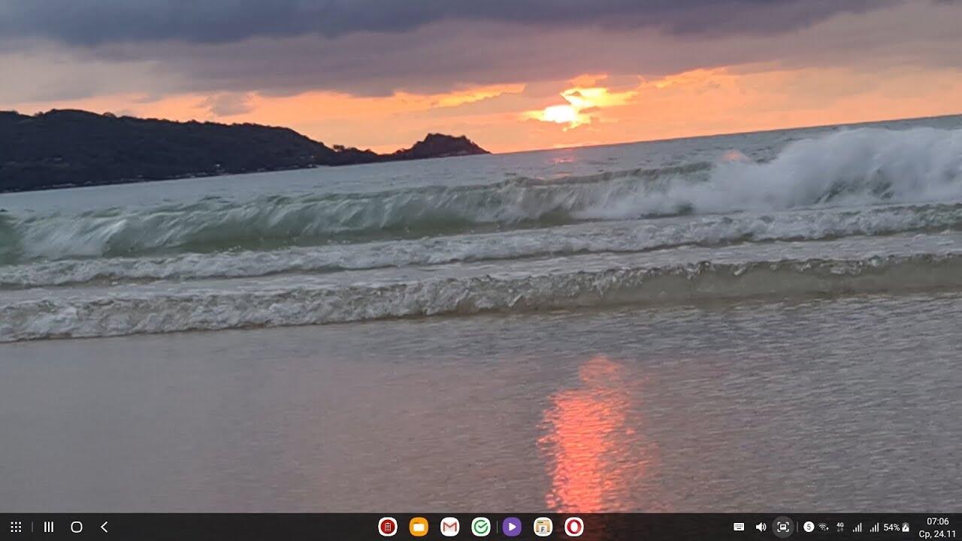
Task: Click the 54% battery indicator
Action: tap(896, 527)
